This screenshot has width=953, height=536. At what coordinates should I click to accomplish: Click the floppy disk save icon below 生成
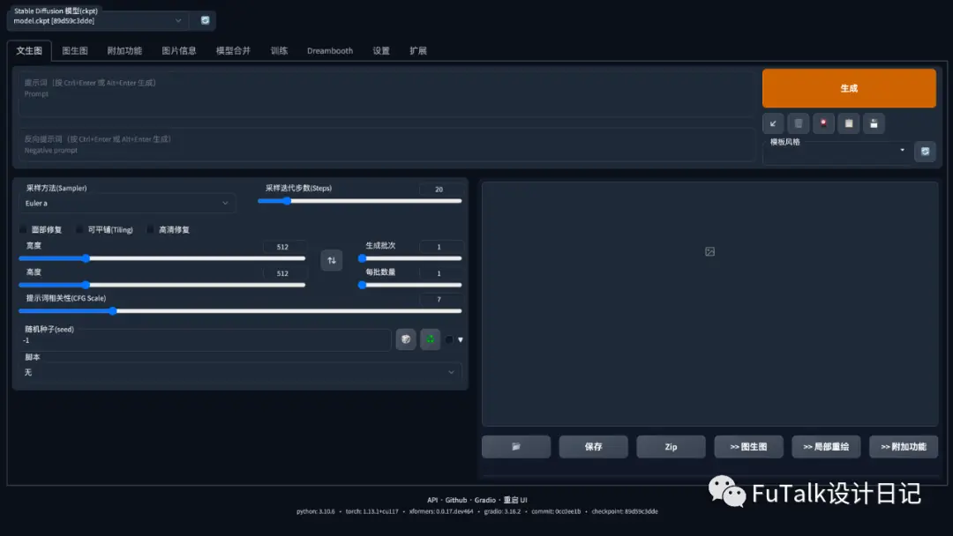click(874, 123)
